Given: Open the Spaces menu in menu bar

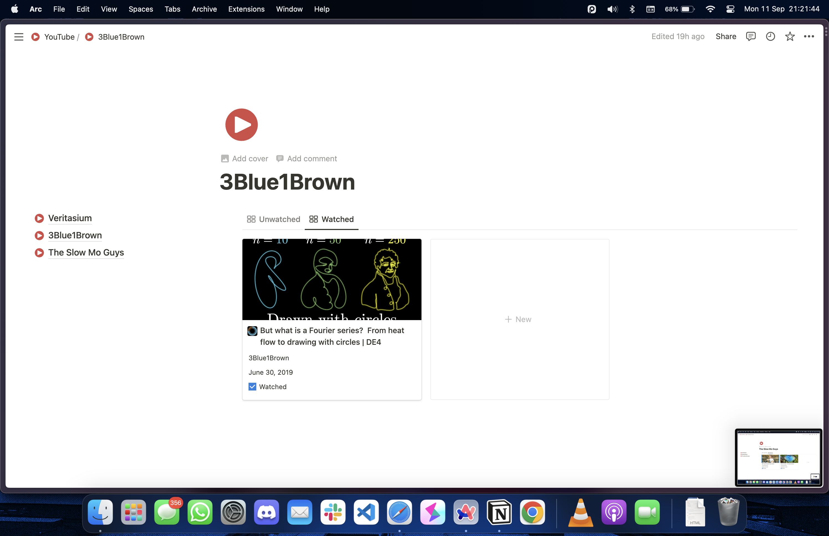Looking at the screenshot, I should click(140, 9).
